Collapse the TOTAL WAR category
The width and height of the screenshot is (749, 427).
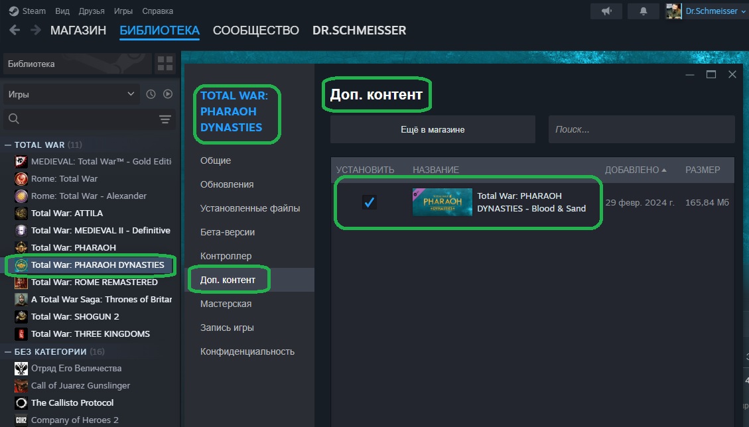point(8,145)
